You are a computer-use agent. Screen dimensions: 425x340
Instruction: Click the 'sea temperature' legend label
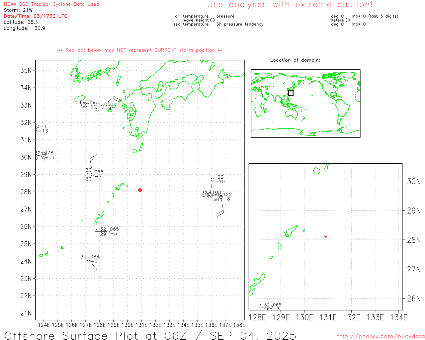pos(191,24)
